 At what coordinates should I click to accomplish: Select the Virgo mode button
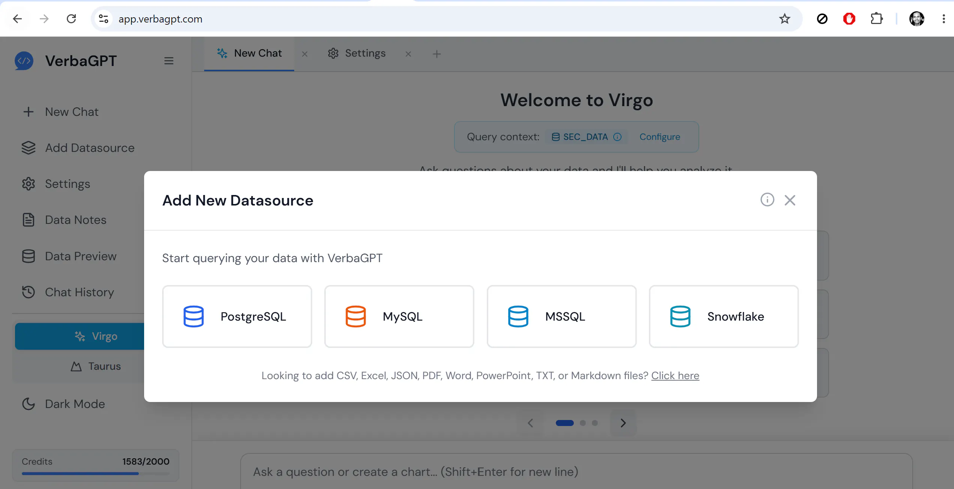[80, 336]
